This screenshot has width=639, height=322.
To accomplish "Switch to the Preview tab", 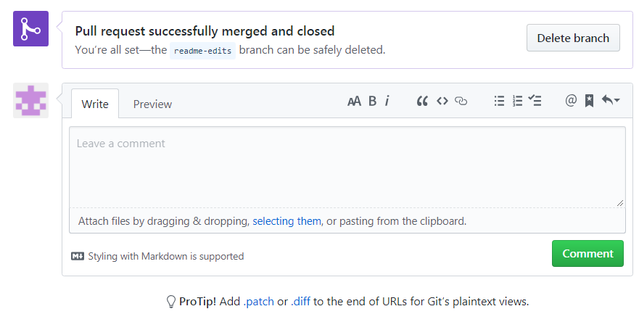I will (152, 104).
